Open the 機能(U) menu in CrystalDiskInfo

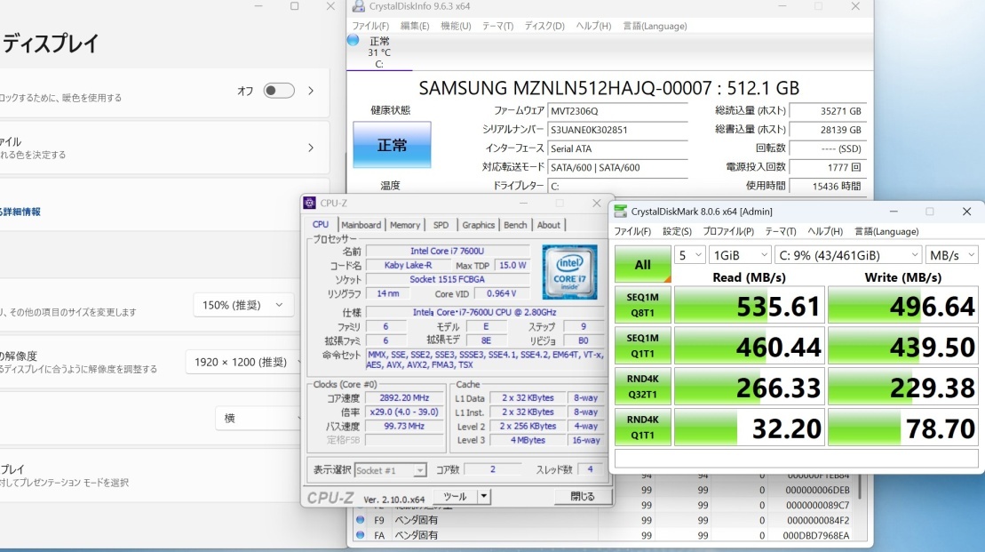pyautogui.click(x=456, y=26)
